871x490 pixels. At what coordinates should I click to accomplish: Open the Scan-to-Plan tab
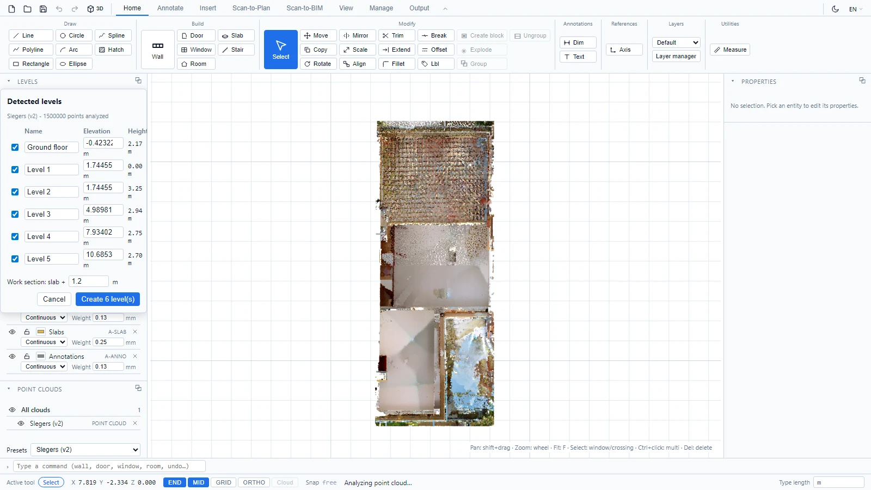251,8
